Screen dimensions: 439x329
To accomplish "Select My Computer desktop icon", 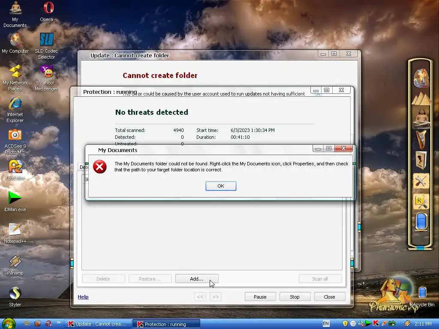I will [x=15, y=43].
